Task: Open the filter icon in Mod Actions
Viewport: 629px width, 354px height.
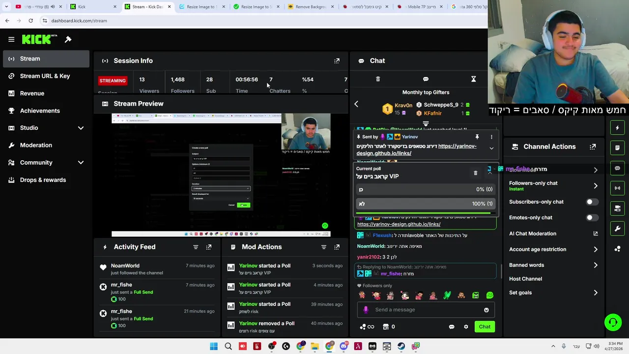Action: pyautogui.click(x=323, y=247)
